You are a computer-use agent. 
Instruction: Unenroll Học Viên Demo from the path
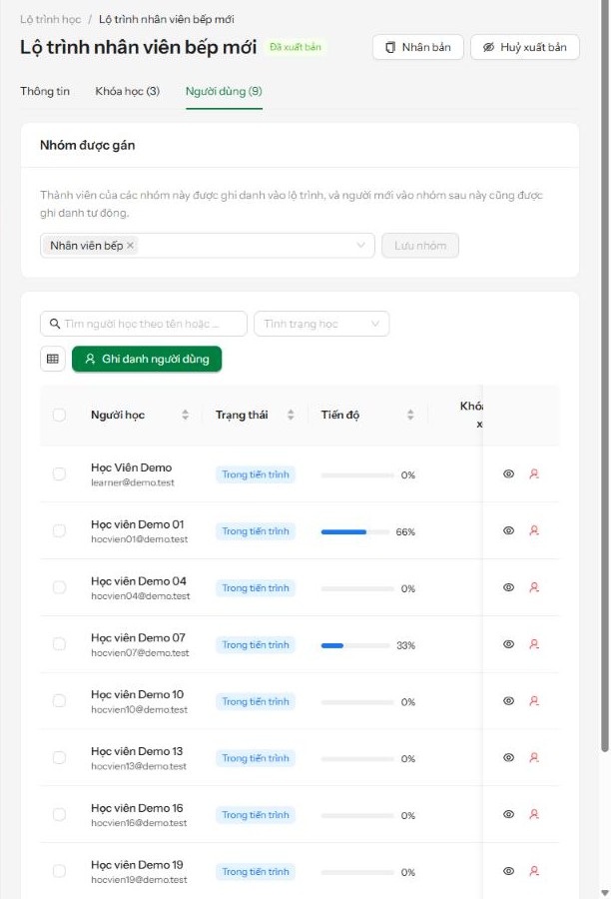pyautogui.click(x=533, y=473)
